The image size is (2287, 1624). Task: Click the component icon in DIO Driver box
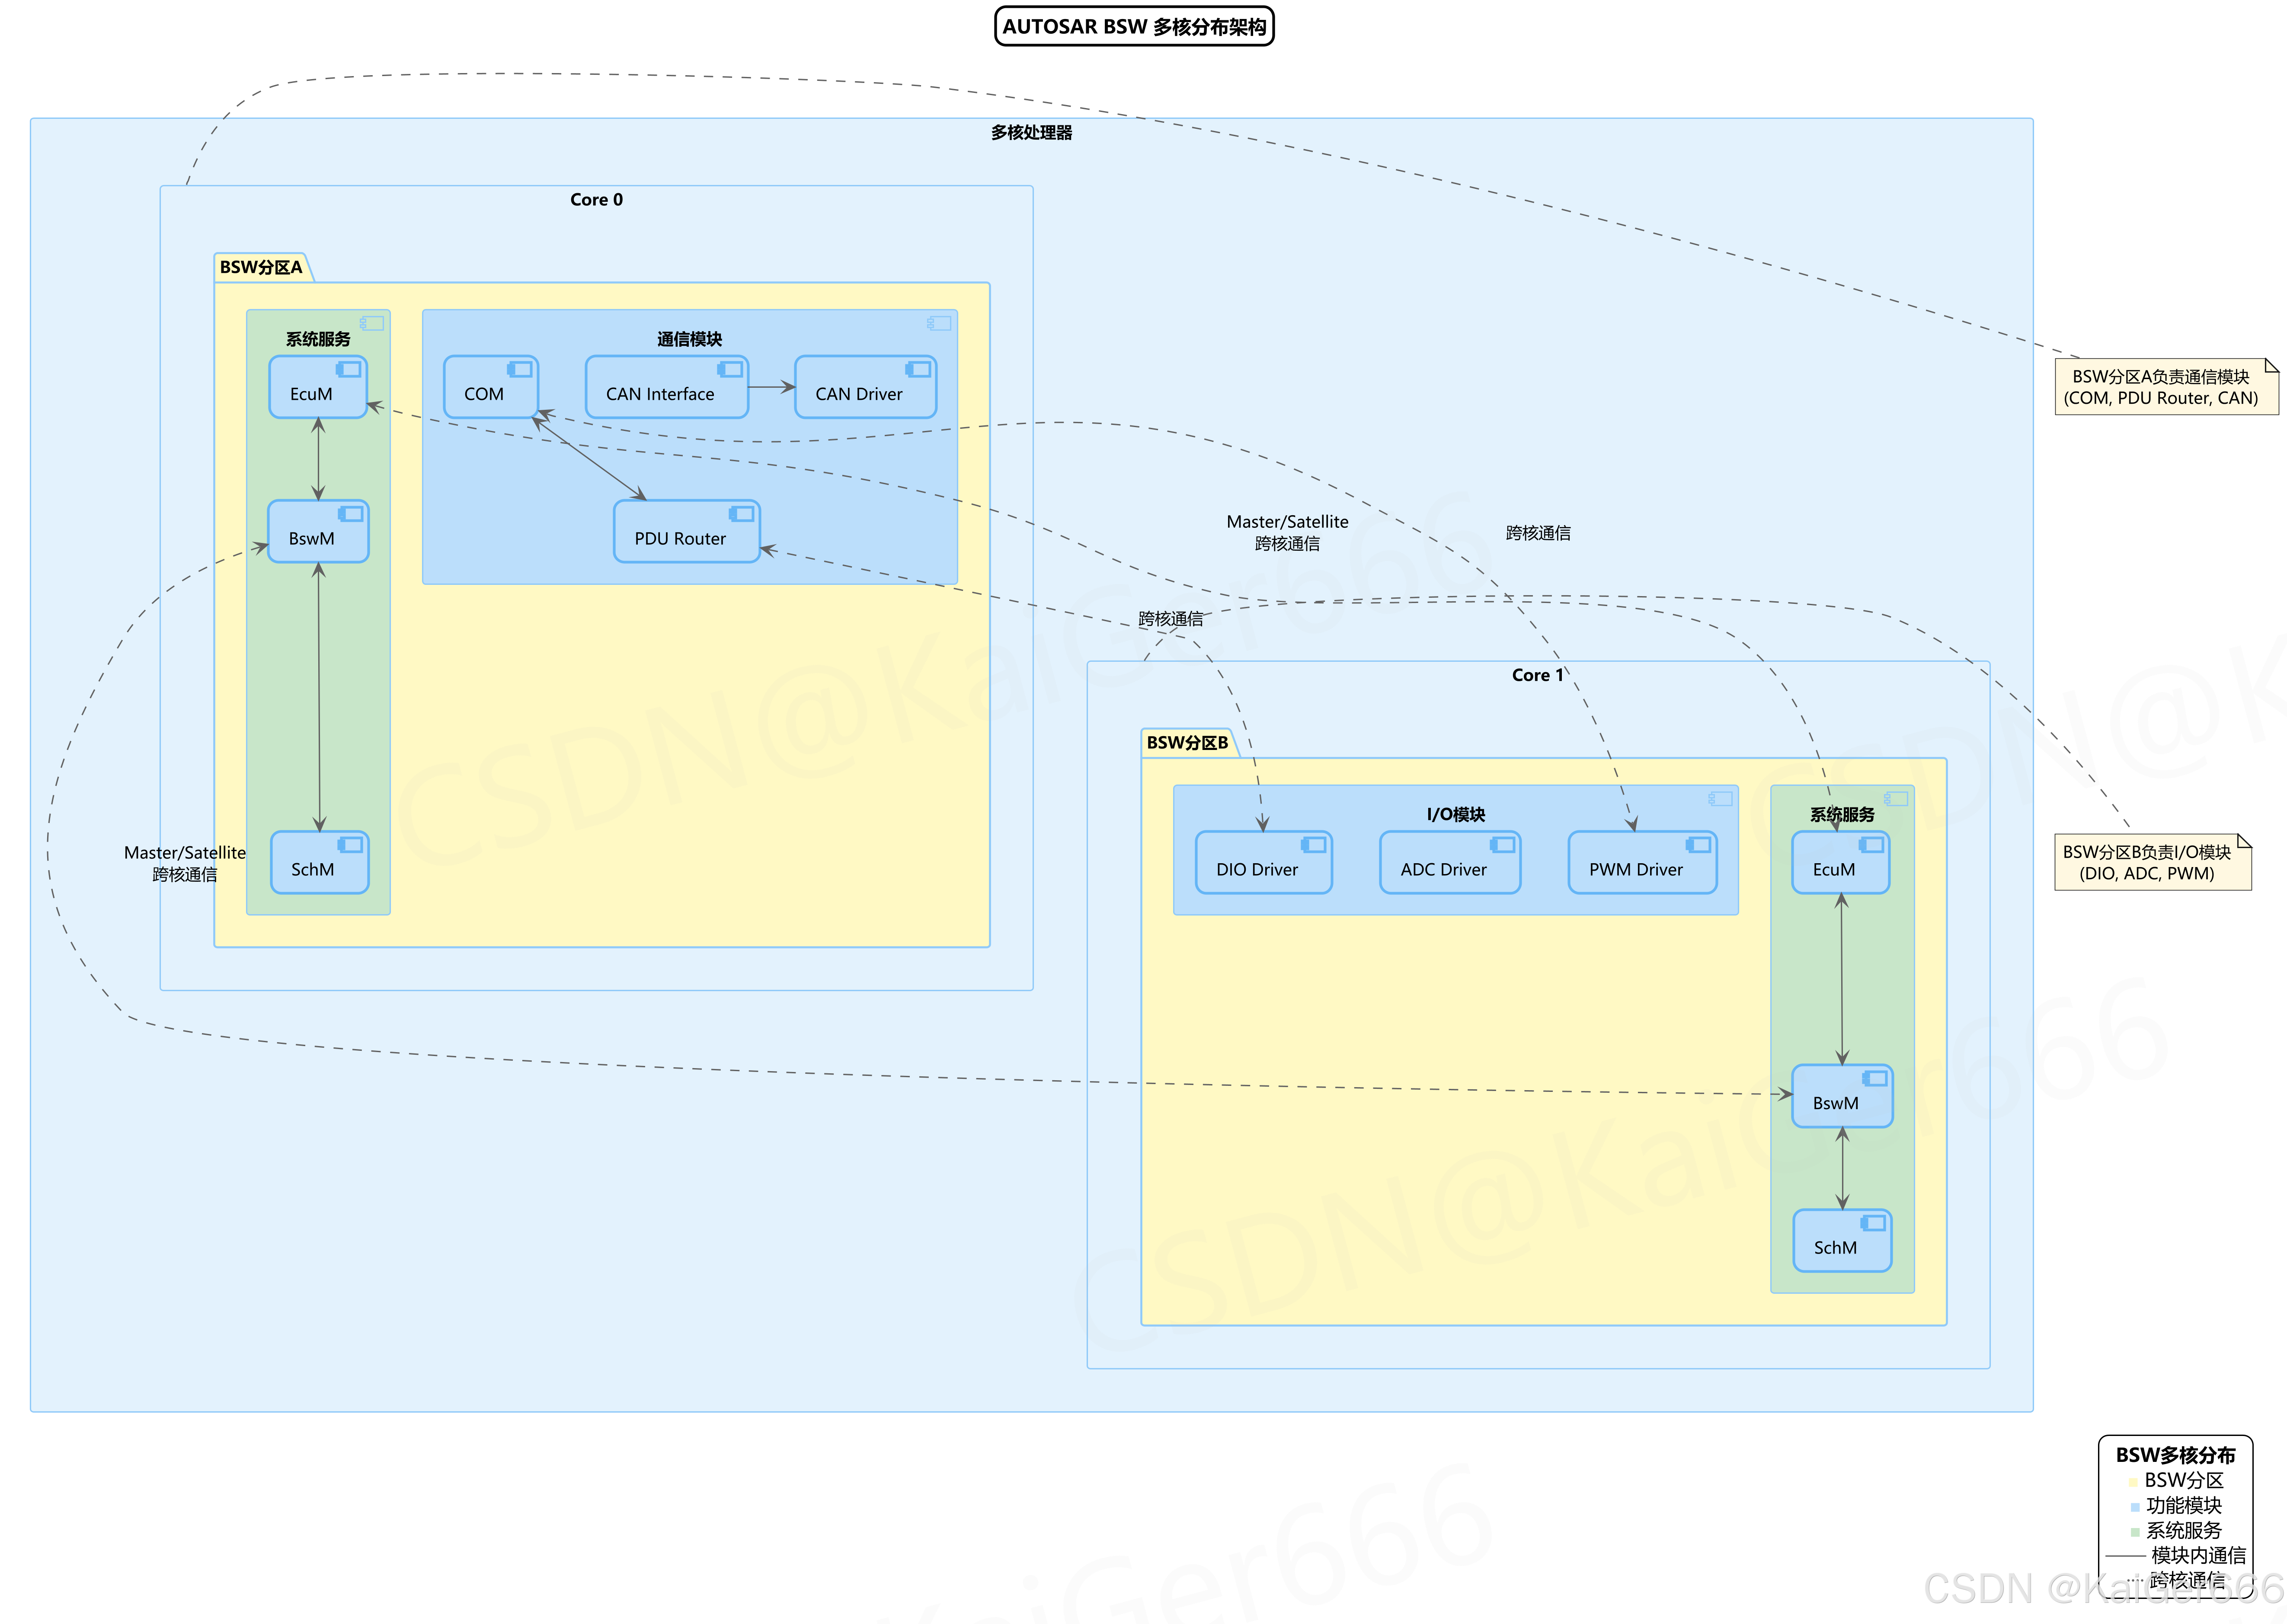pos(1314,844)
